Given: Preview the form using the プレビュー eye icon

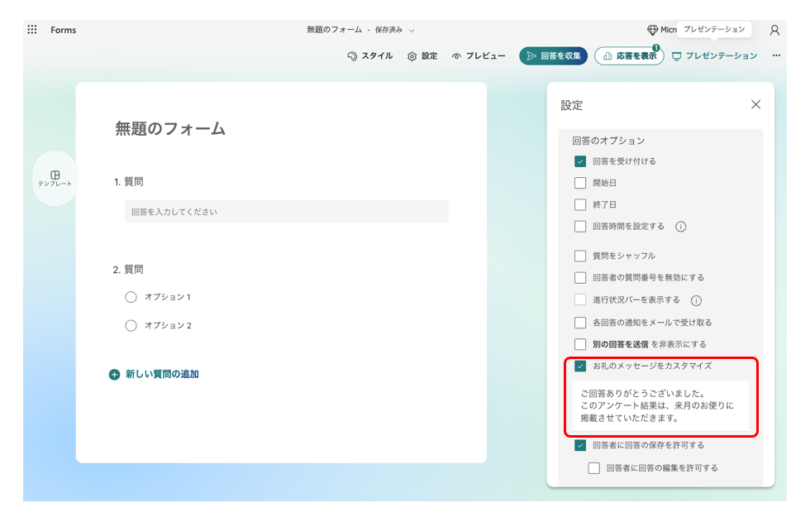Looking at the screenshot, I should [455, 55].
